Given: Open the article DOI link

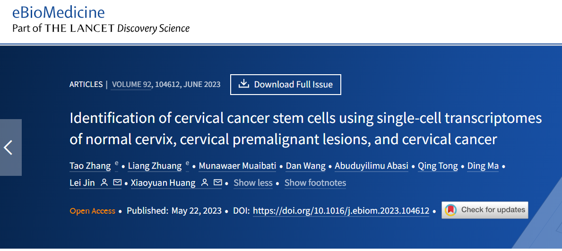Looking at the screenshot, I should pyautogui.click(x=341, y=211).
